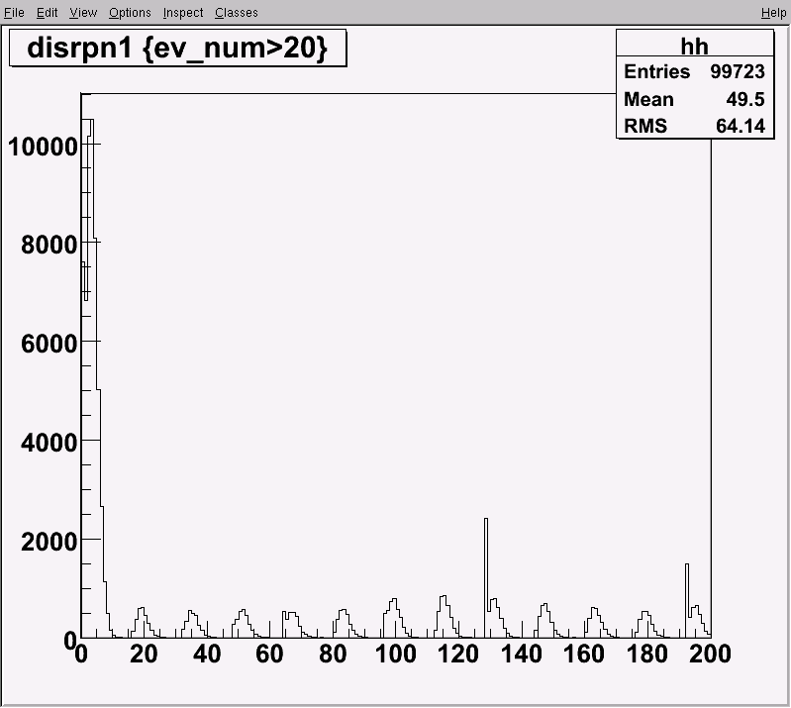This screenshot has height=708, width=791.
Task: Open the Help menu
Action: tap(773, 13)
